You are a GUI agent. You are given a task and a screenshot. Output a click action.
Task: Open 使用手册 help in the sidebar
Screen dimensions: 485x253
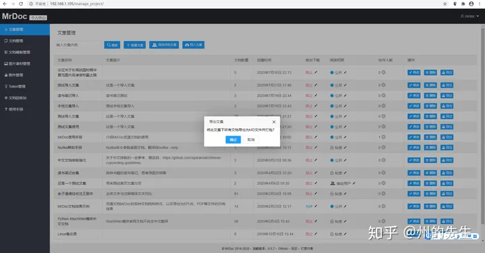25,109
